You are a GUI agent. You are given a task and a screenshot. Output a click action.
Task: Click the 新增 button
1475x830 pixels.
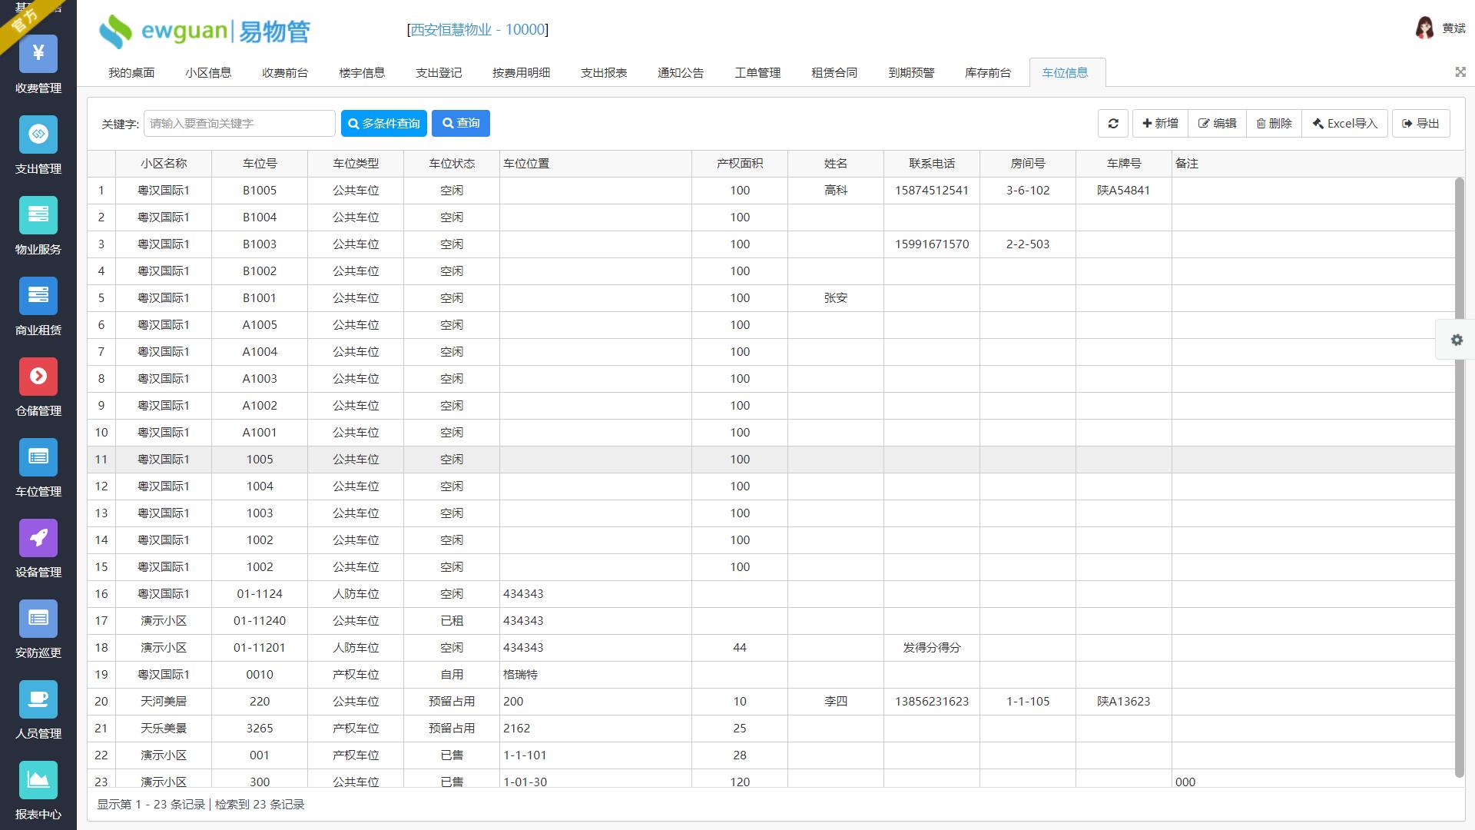click(1160, 124)
